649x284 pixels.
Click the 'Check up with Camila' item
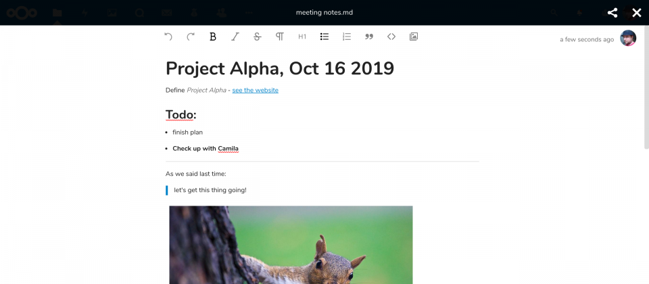206,148
